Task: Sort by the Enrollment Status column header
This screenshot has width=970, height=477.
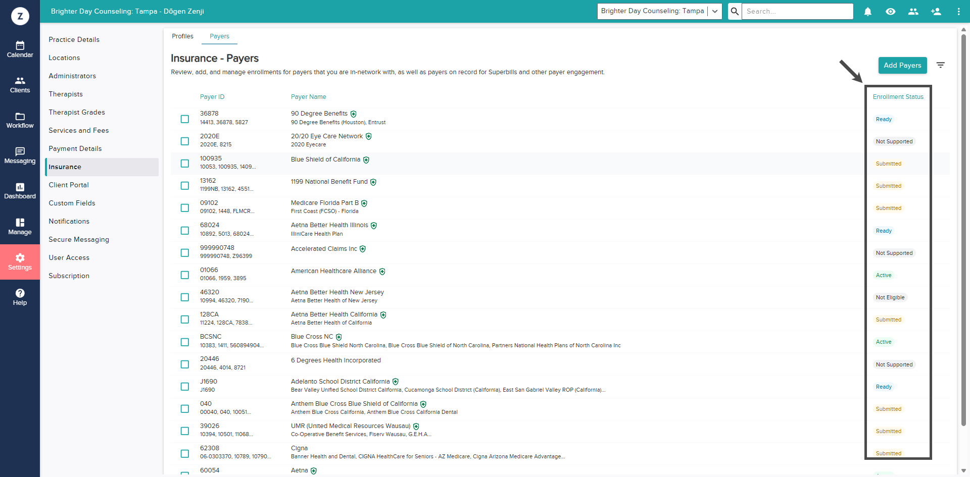Action: 898,97
